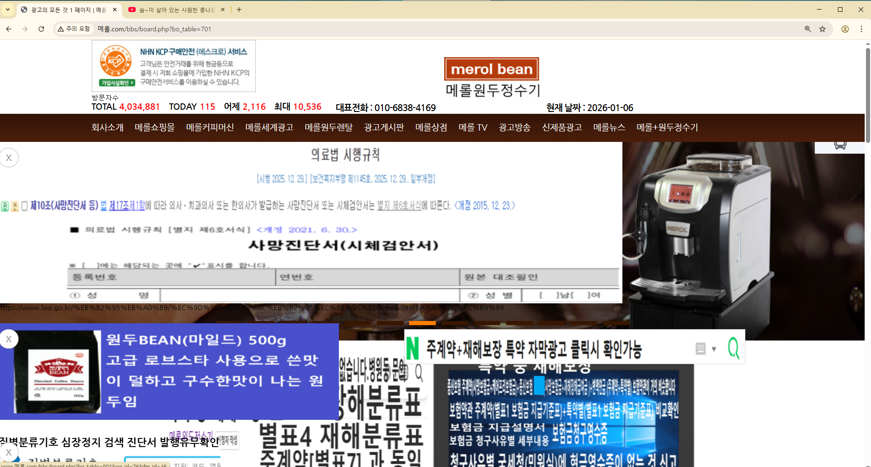Image resolution: width=871 pixels, height=467 pixels.
Task: Bookmark this page with the star icon
Action: pyautogui.click(x=822, y=29)
